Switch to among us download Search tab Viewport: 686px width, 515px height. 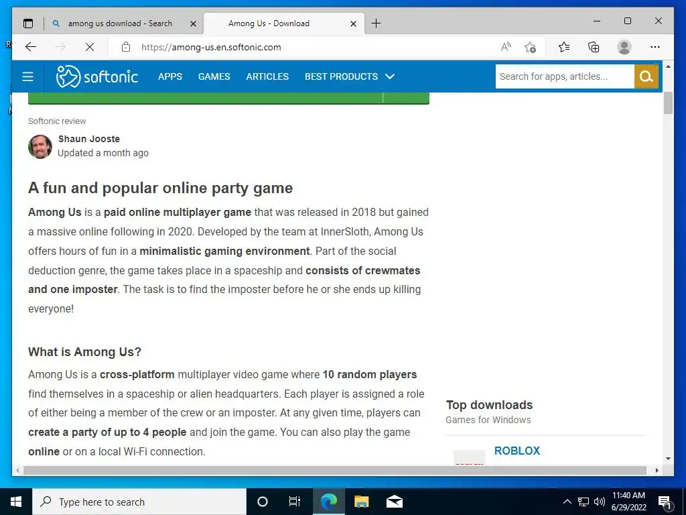point(120,23)
